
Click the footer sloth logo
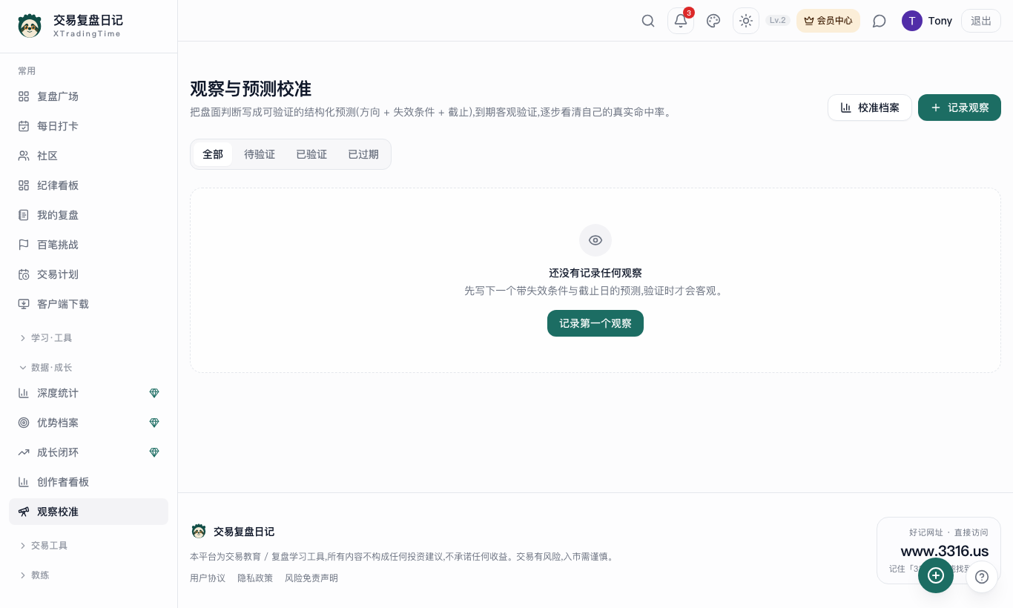[199, 531]
